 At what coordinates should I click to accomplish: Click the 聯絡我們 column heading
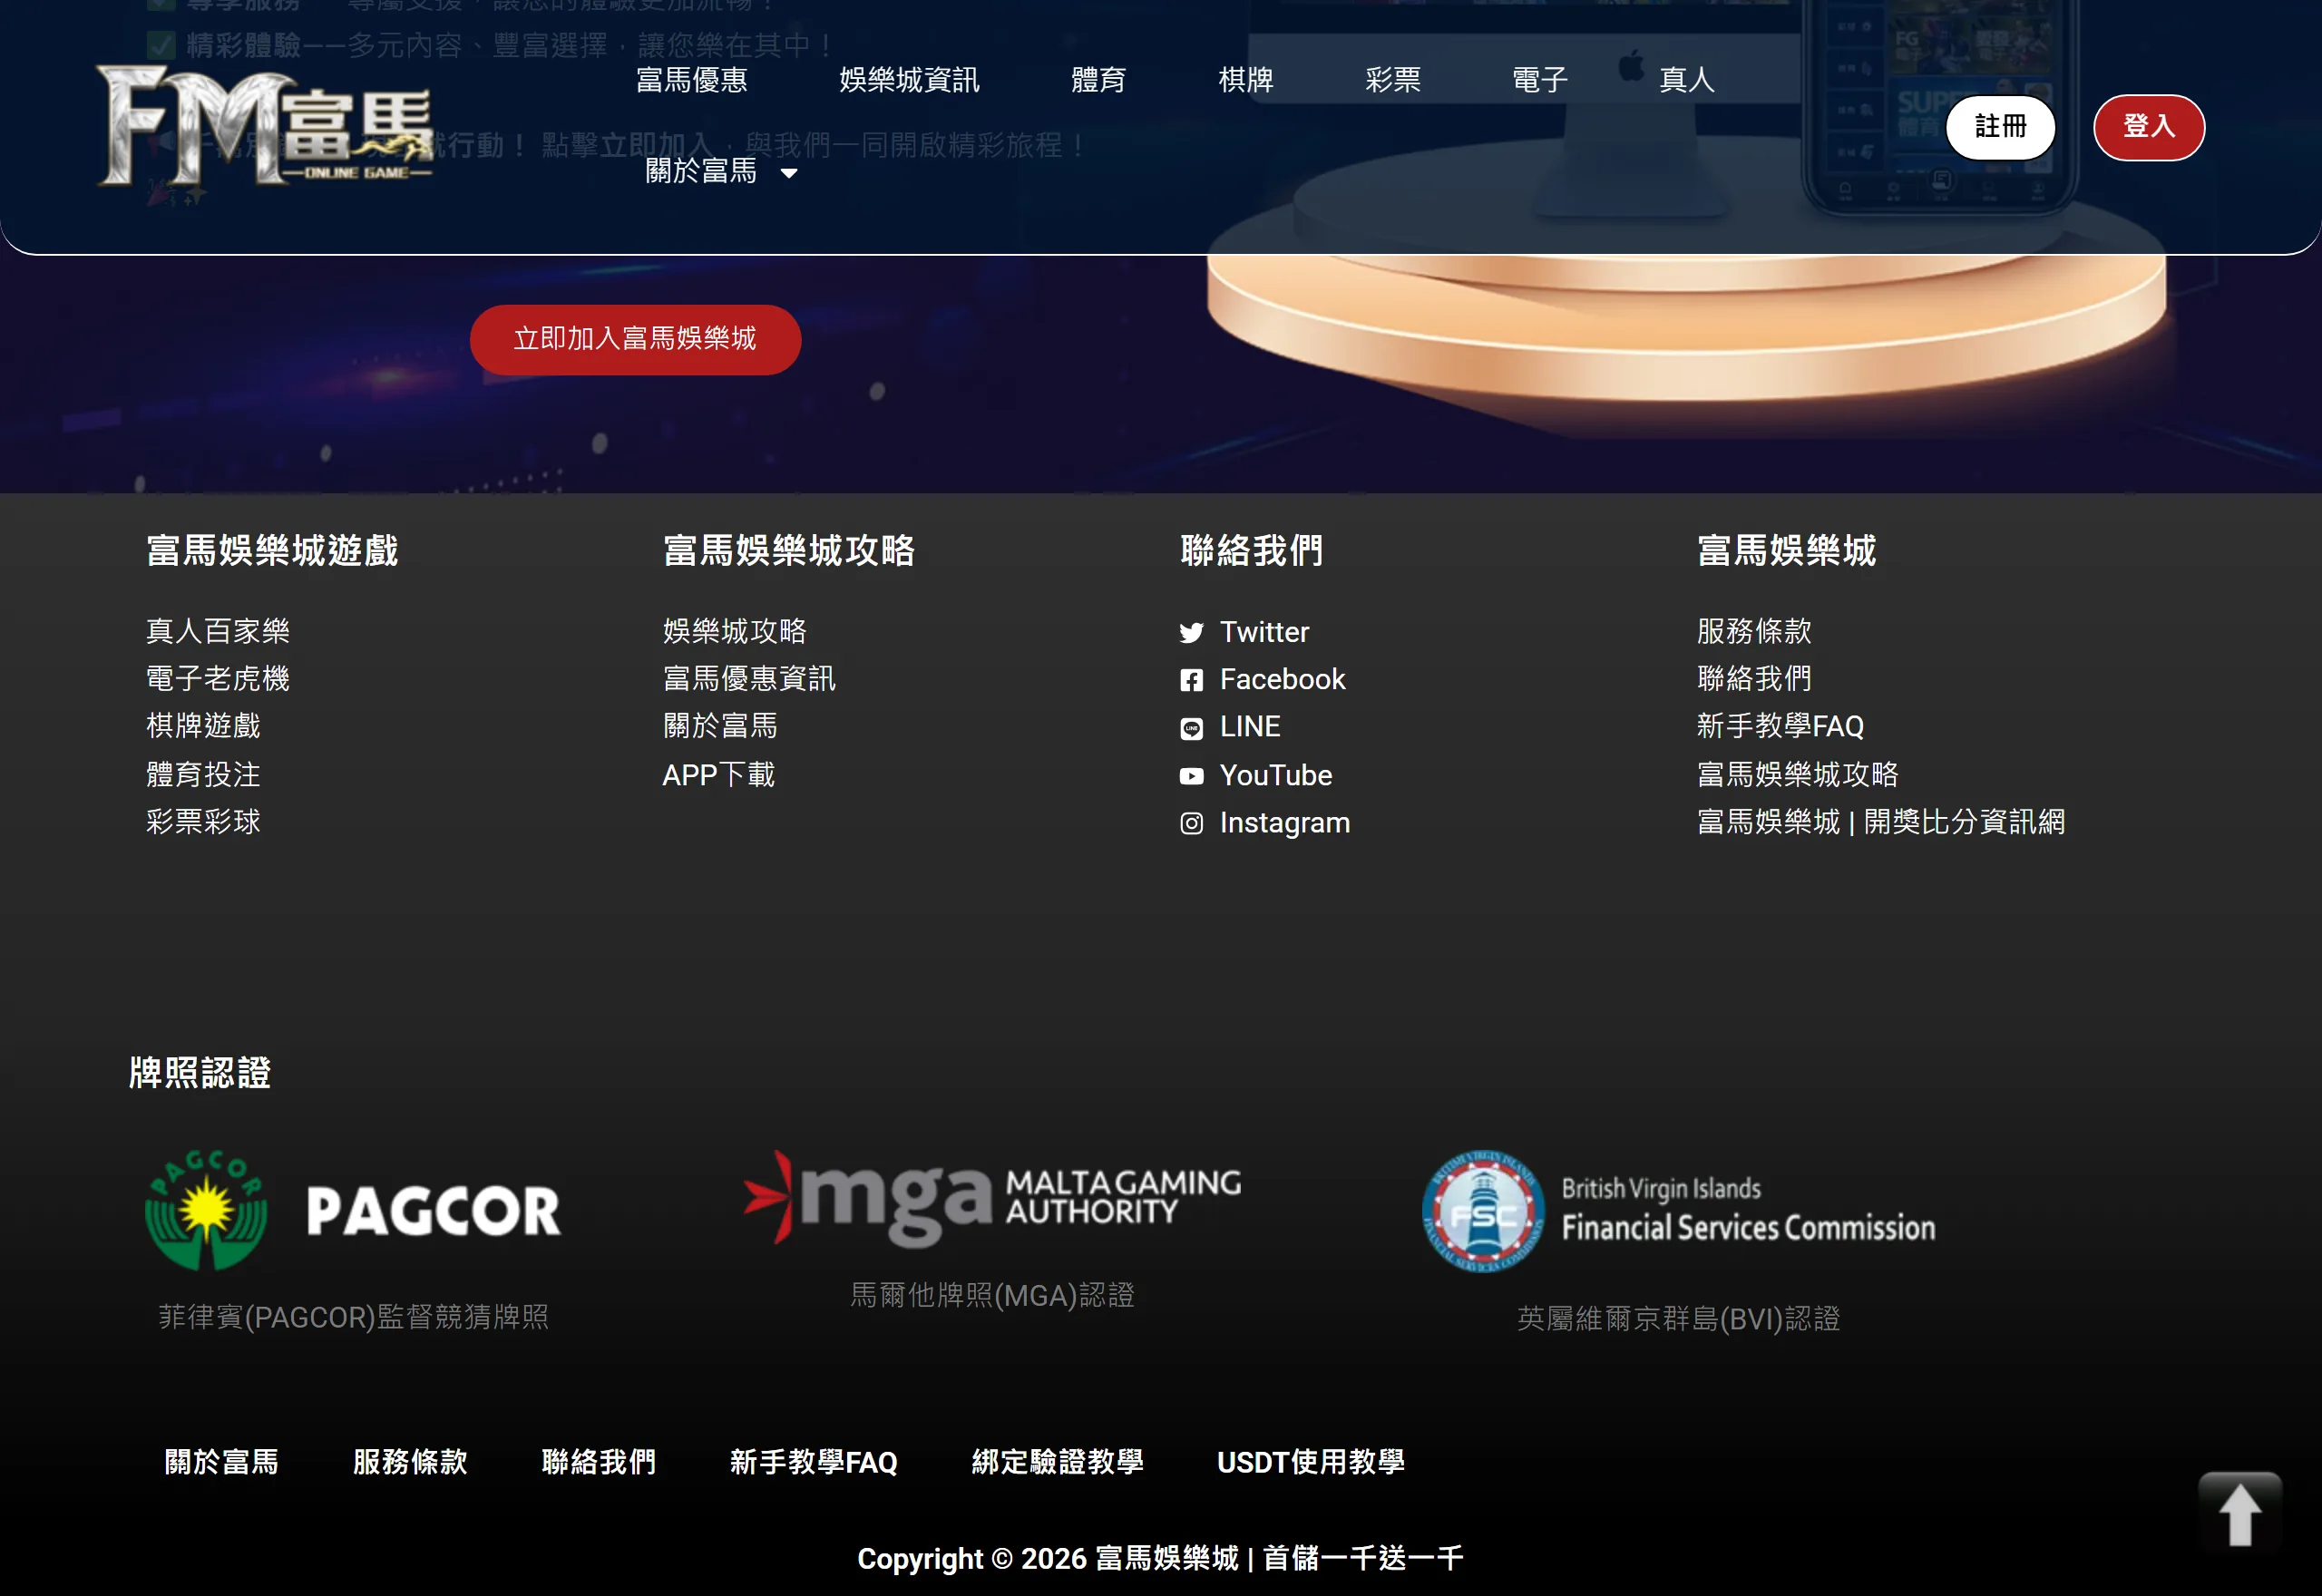click(x=1252, y=551)
